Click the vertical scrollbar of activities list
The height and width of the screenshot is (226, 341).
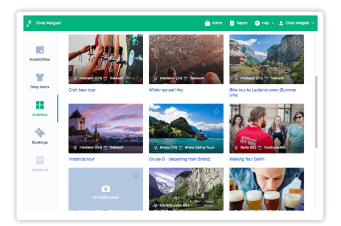316,112
